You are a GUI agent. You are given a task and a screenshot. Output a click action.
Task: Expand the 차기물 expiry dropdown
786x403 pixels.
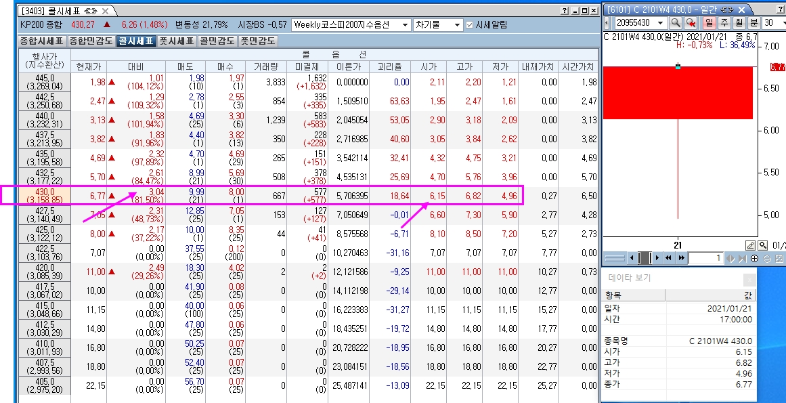point(458,25)
